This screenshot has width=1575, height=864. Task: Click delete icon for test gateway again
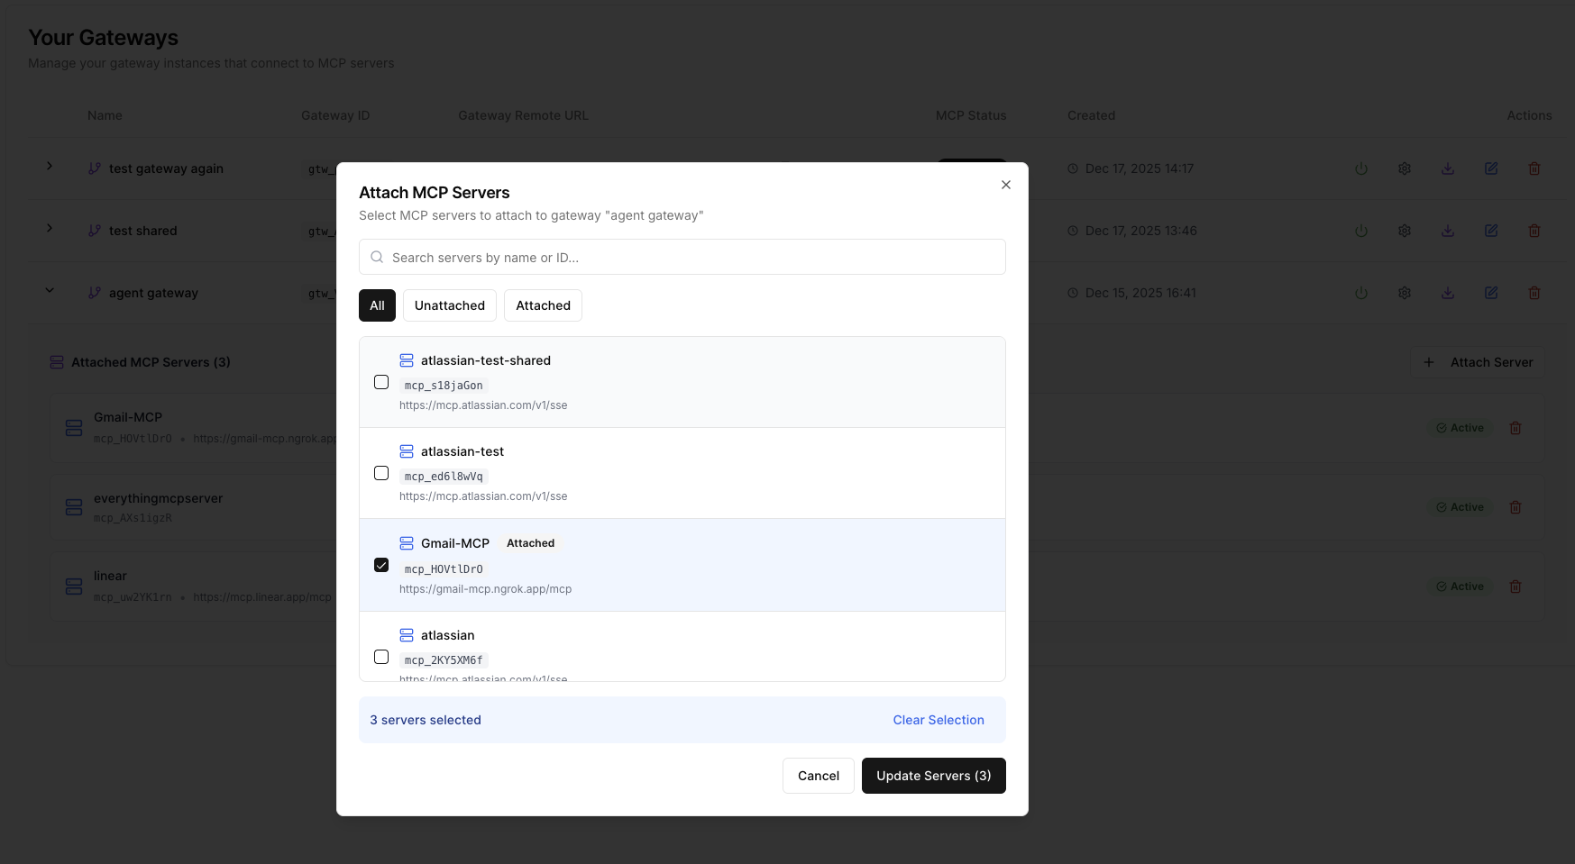pos(1534,168)
